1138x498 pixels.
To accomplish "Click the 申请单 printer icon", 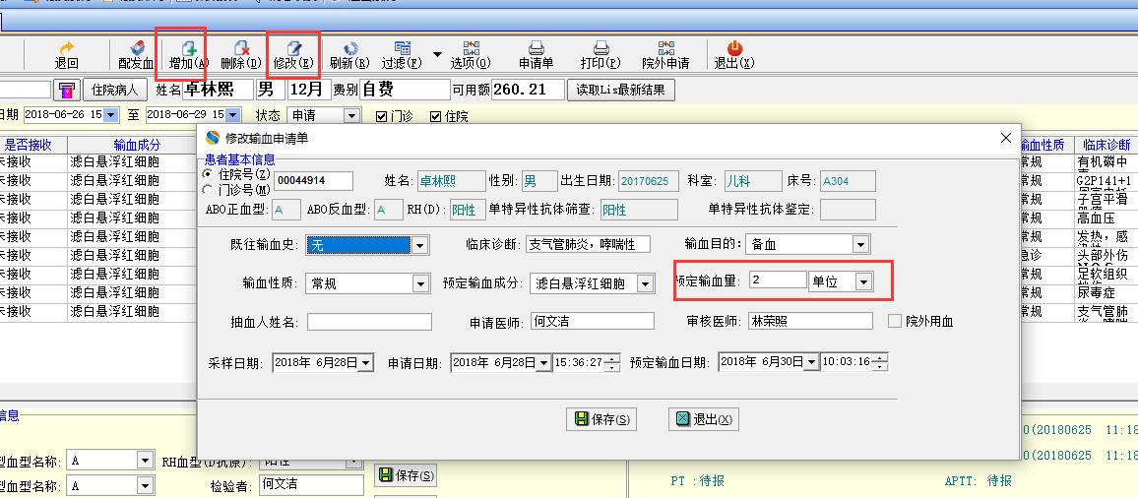I will tap(537, 55).
